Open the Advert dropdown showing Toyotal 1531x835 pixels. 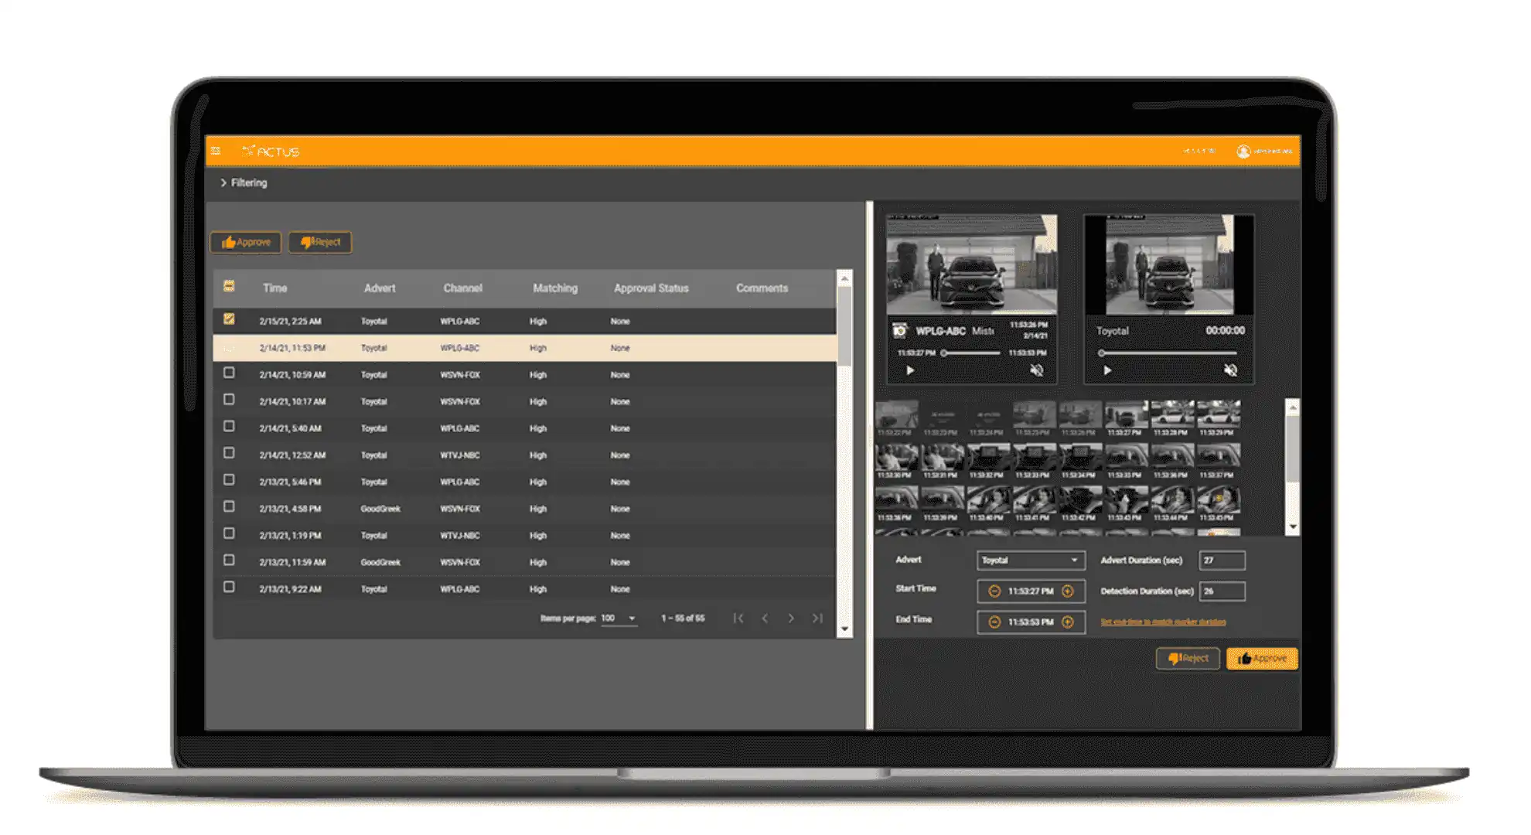coord(1030,561)
